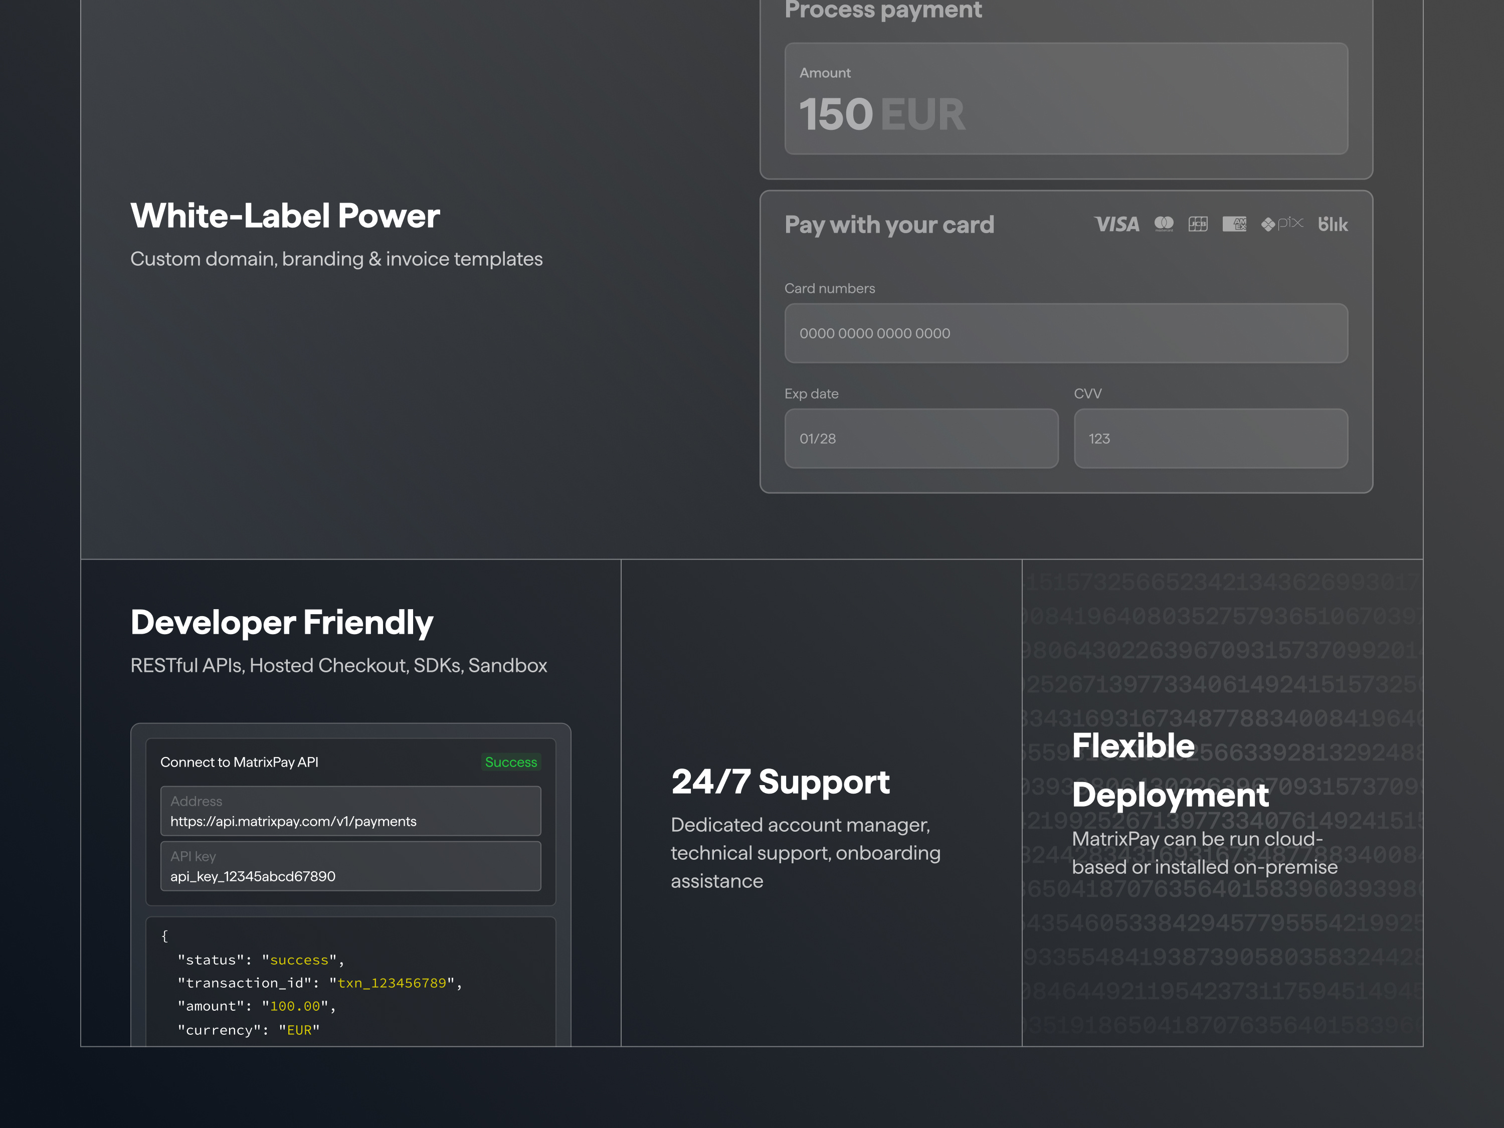
Task: Click the pix payment logo
Action: tap(1282, 224)
